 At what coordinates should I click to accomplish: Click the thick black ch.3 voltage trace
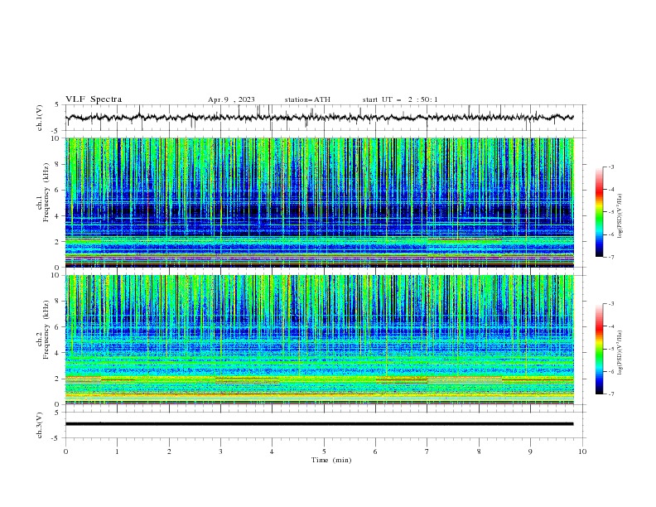[x=319, y=424]
